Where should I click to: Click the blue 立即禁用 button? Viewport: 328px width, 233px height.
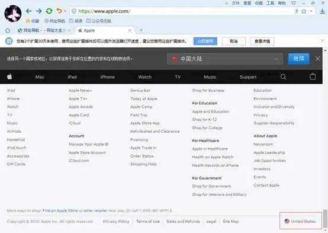tap(205, 41)
